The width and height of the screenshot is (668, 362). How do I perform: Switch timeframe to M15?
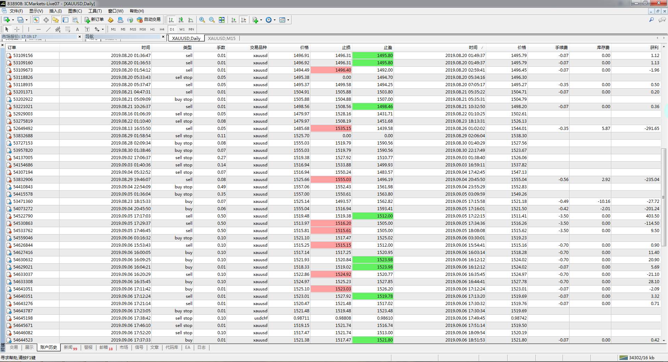(x=133, y=29)
